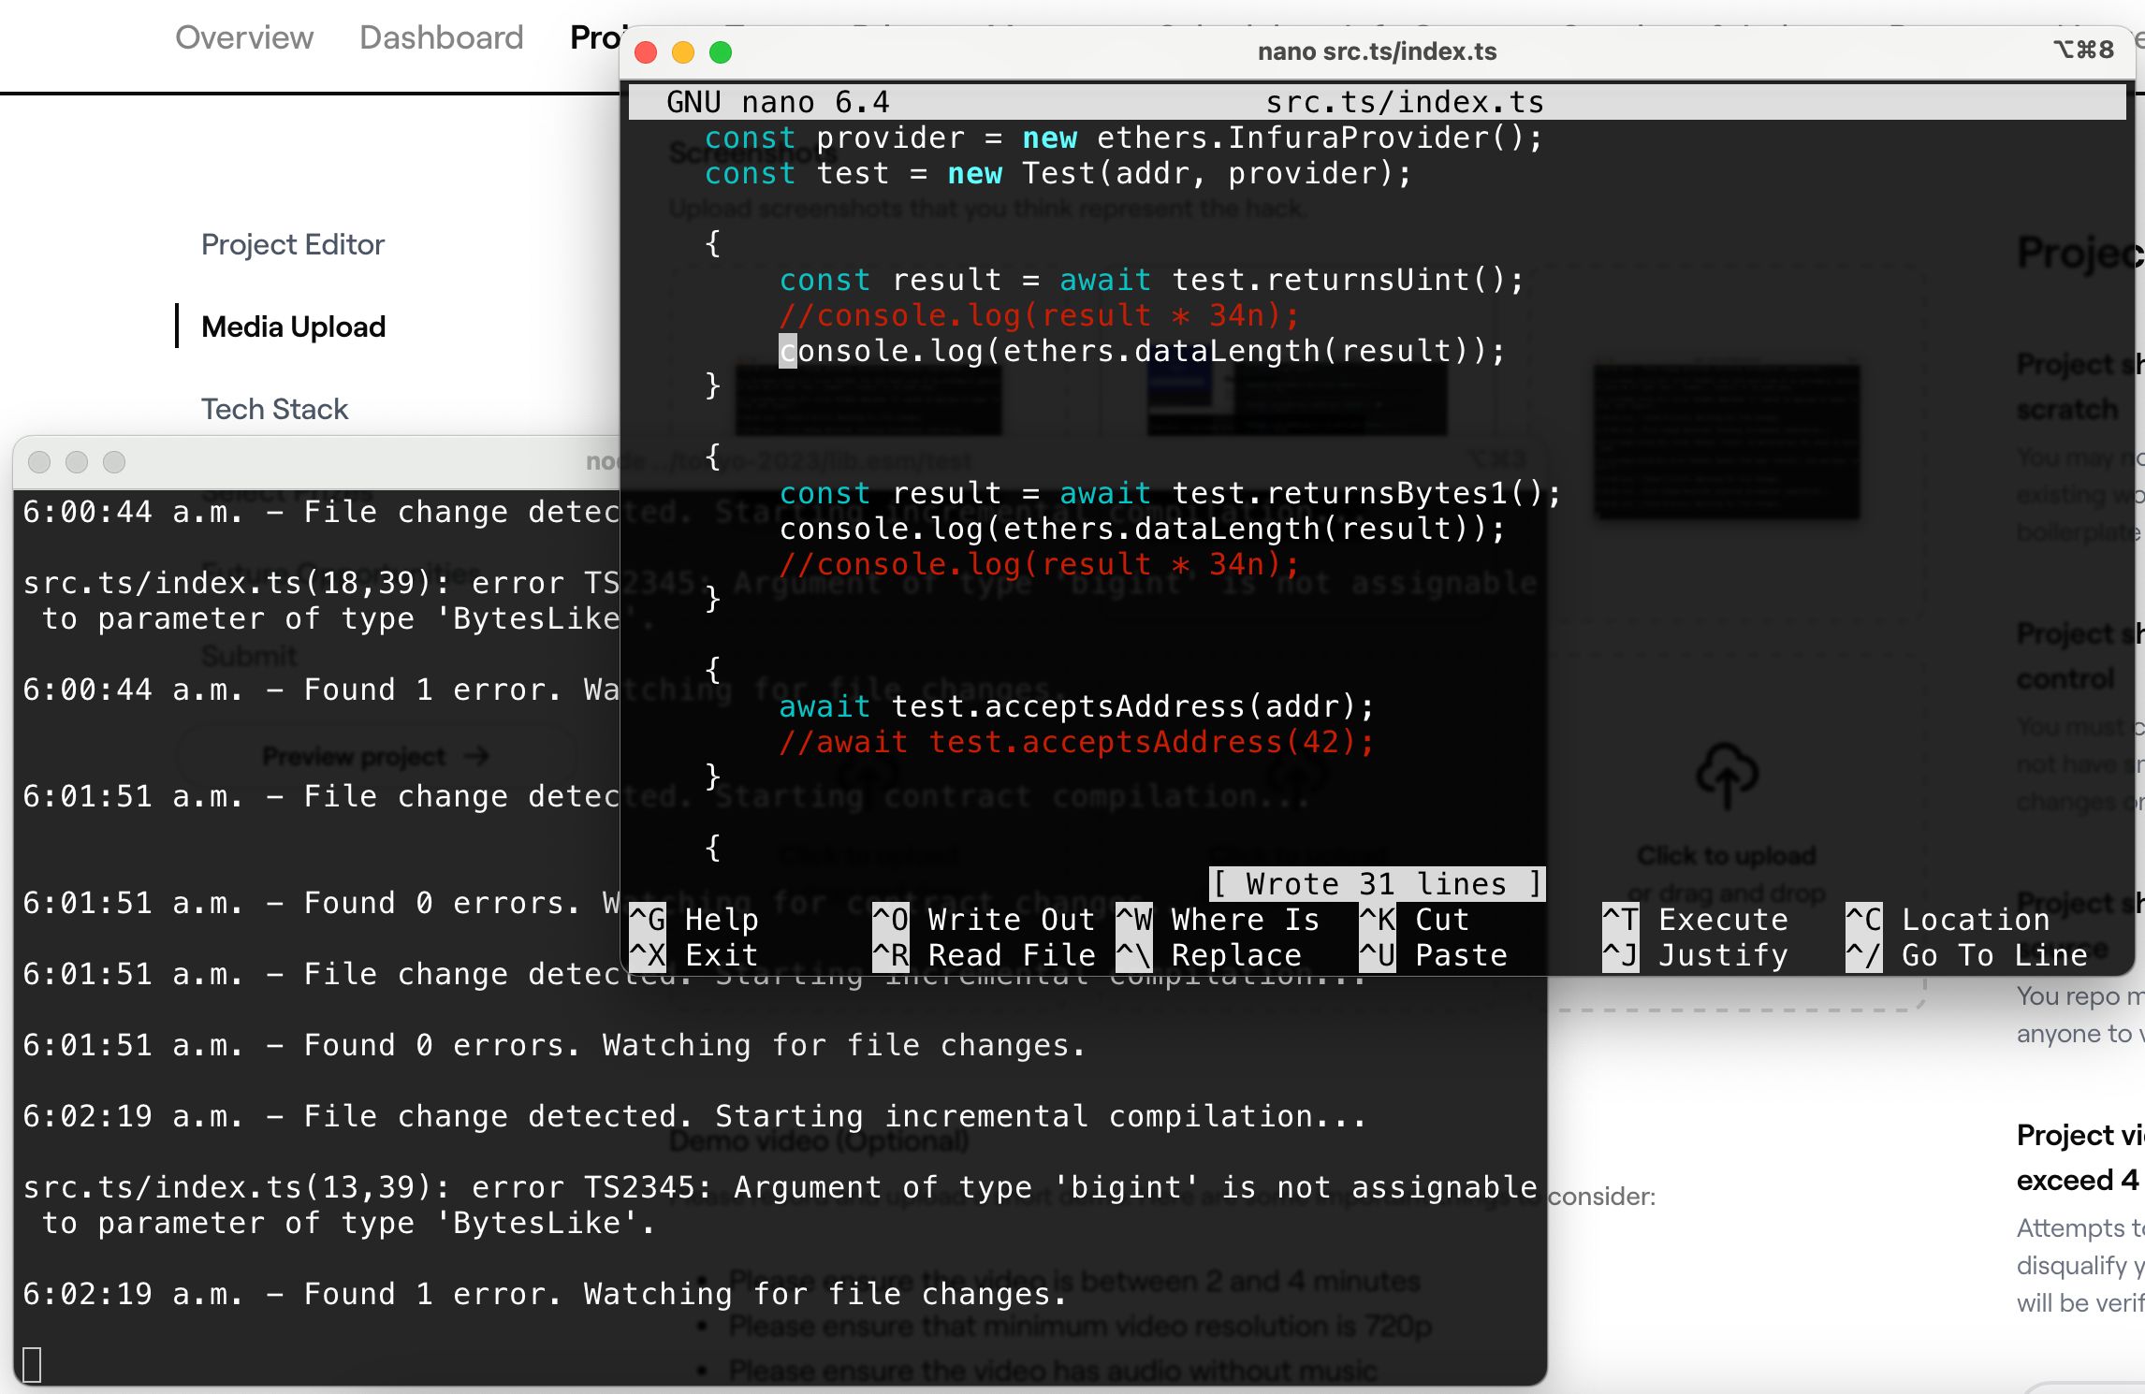Click the '6:02:19 a.m. - File change detected' line

694,1116
